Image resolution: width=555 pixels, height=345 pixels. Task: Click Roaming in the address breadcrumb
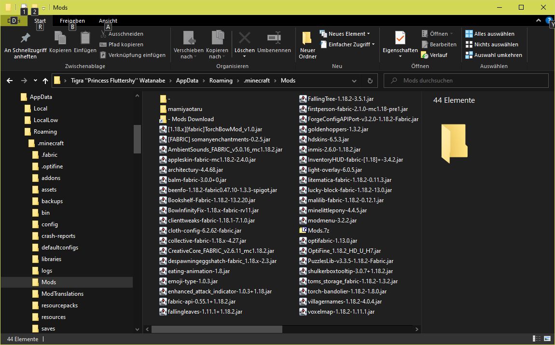click(x=221, y=81)
